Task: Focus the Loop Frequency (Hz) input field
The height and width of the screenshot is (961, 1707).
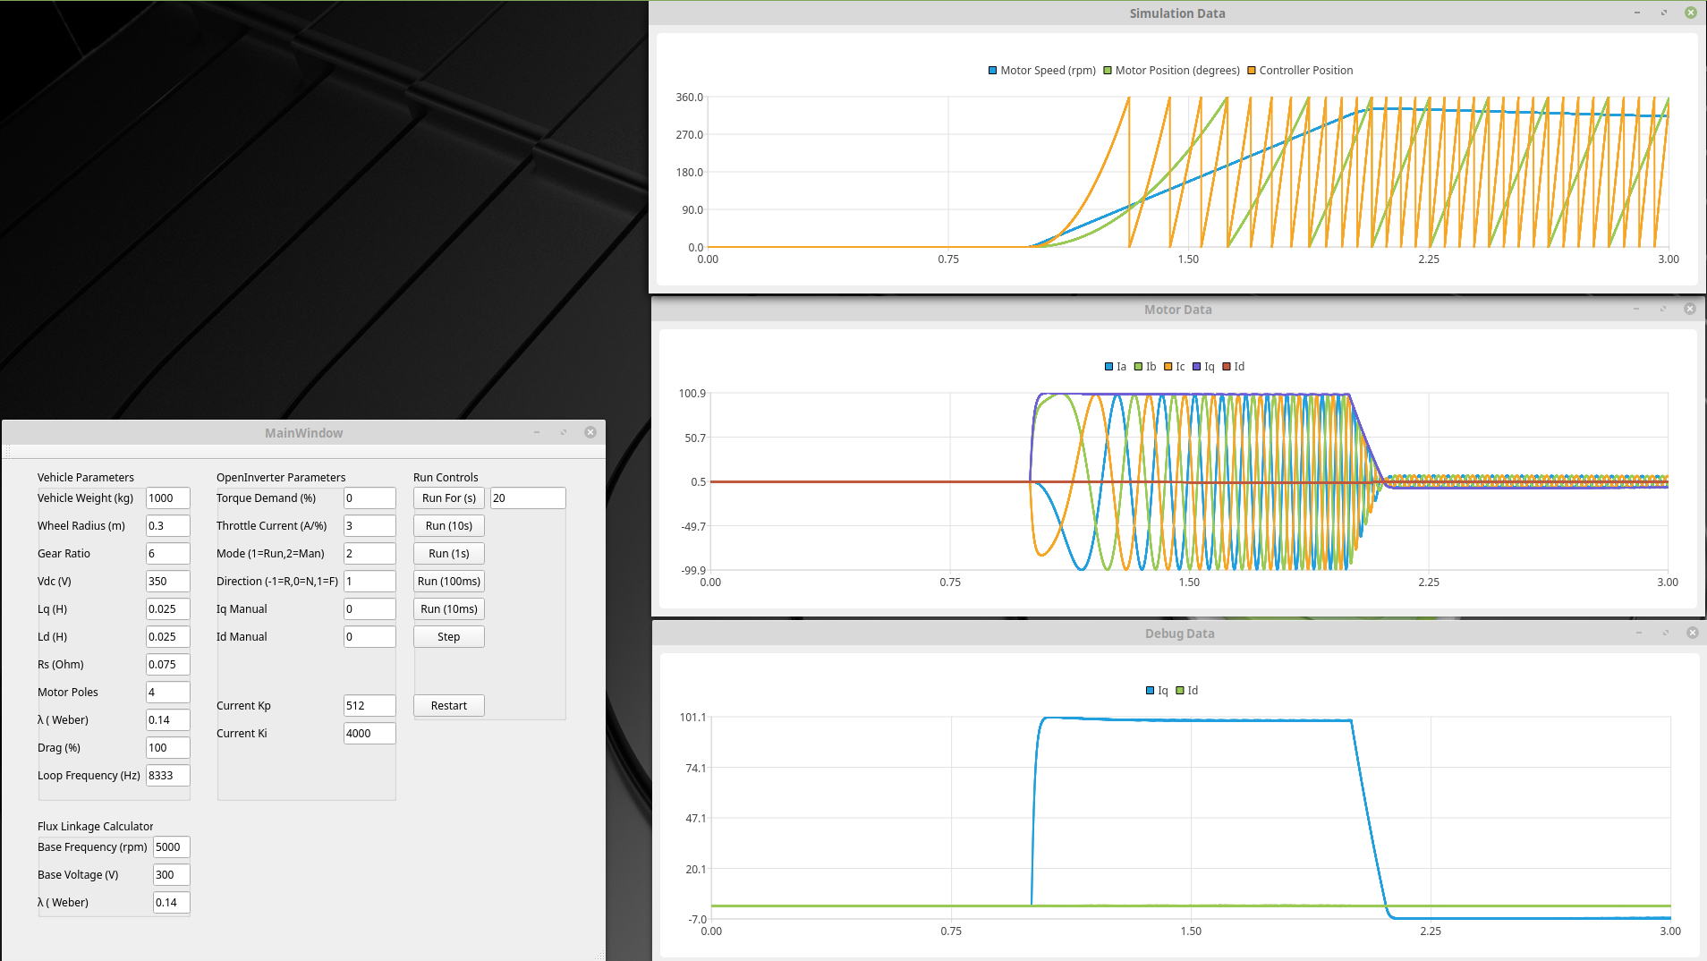Action: click(167, 776)
